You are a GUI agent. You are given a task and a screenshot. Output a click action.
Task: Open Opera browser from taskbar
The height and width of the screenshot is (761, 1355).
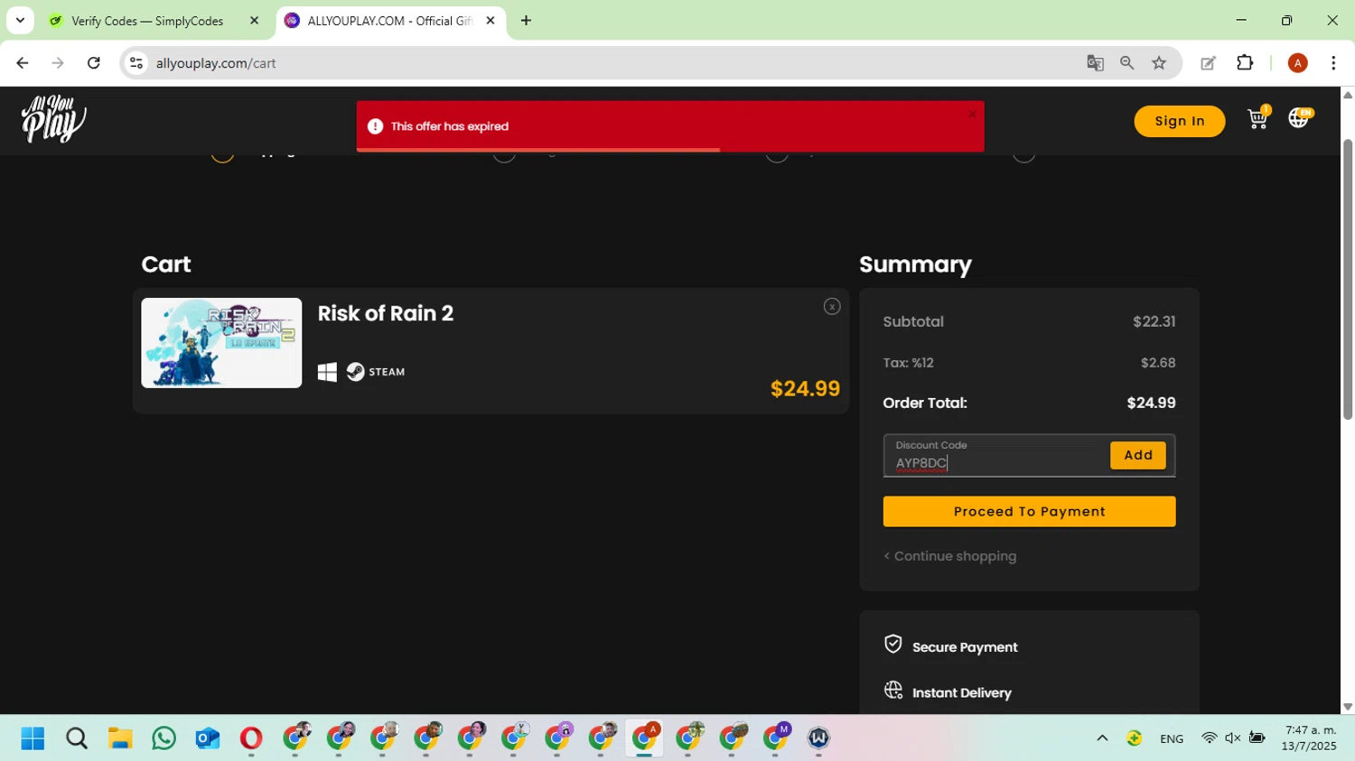coord(251,738)
